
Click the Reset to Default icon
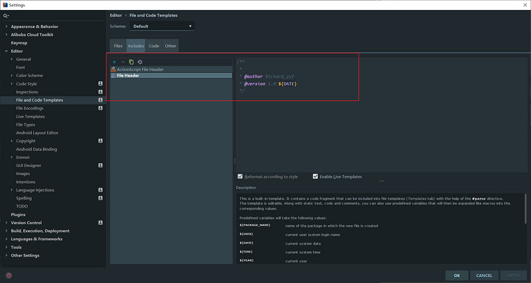tap(140, 62)
